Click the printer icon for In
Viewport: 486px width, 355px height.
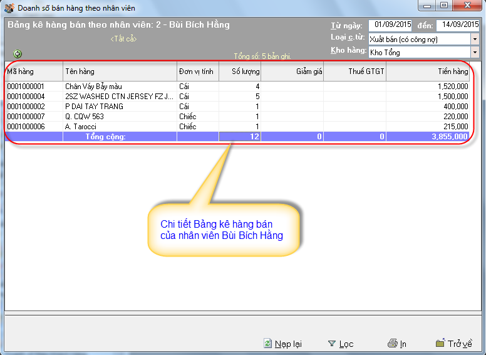393,343
